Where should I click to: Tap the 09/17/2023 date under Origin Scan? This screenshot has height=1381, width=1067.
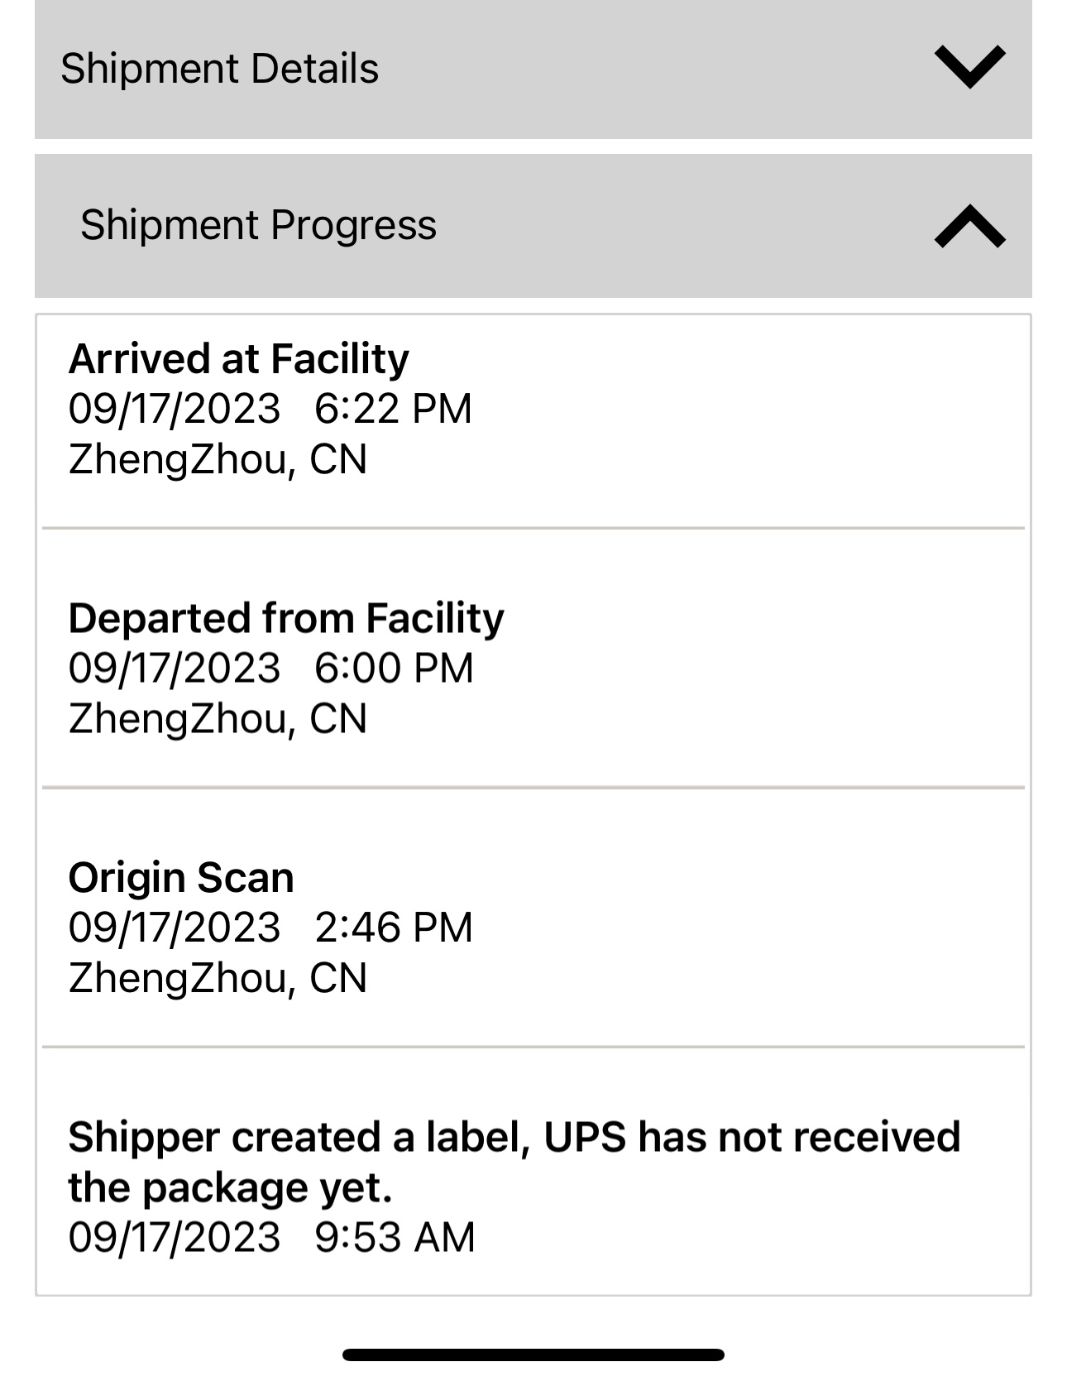(175, 928)
